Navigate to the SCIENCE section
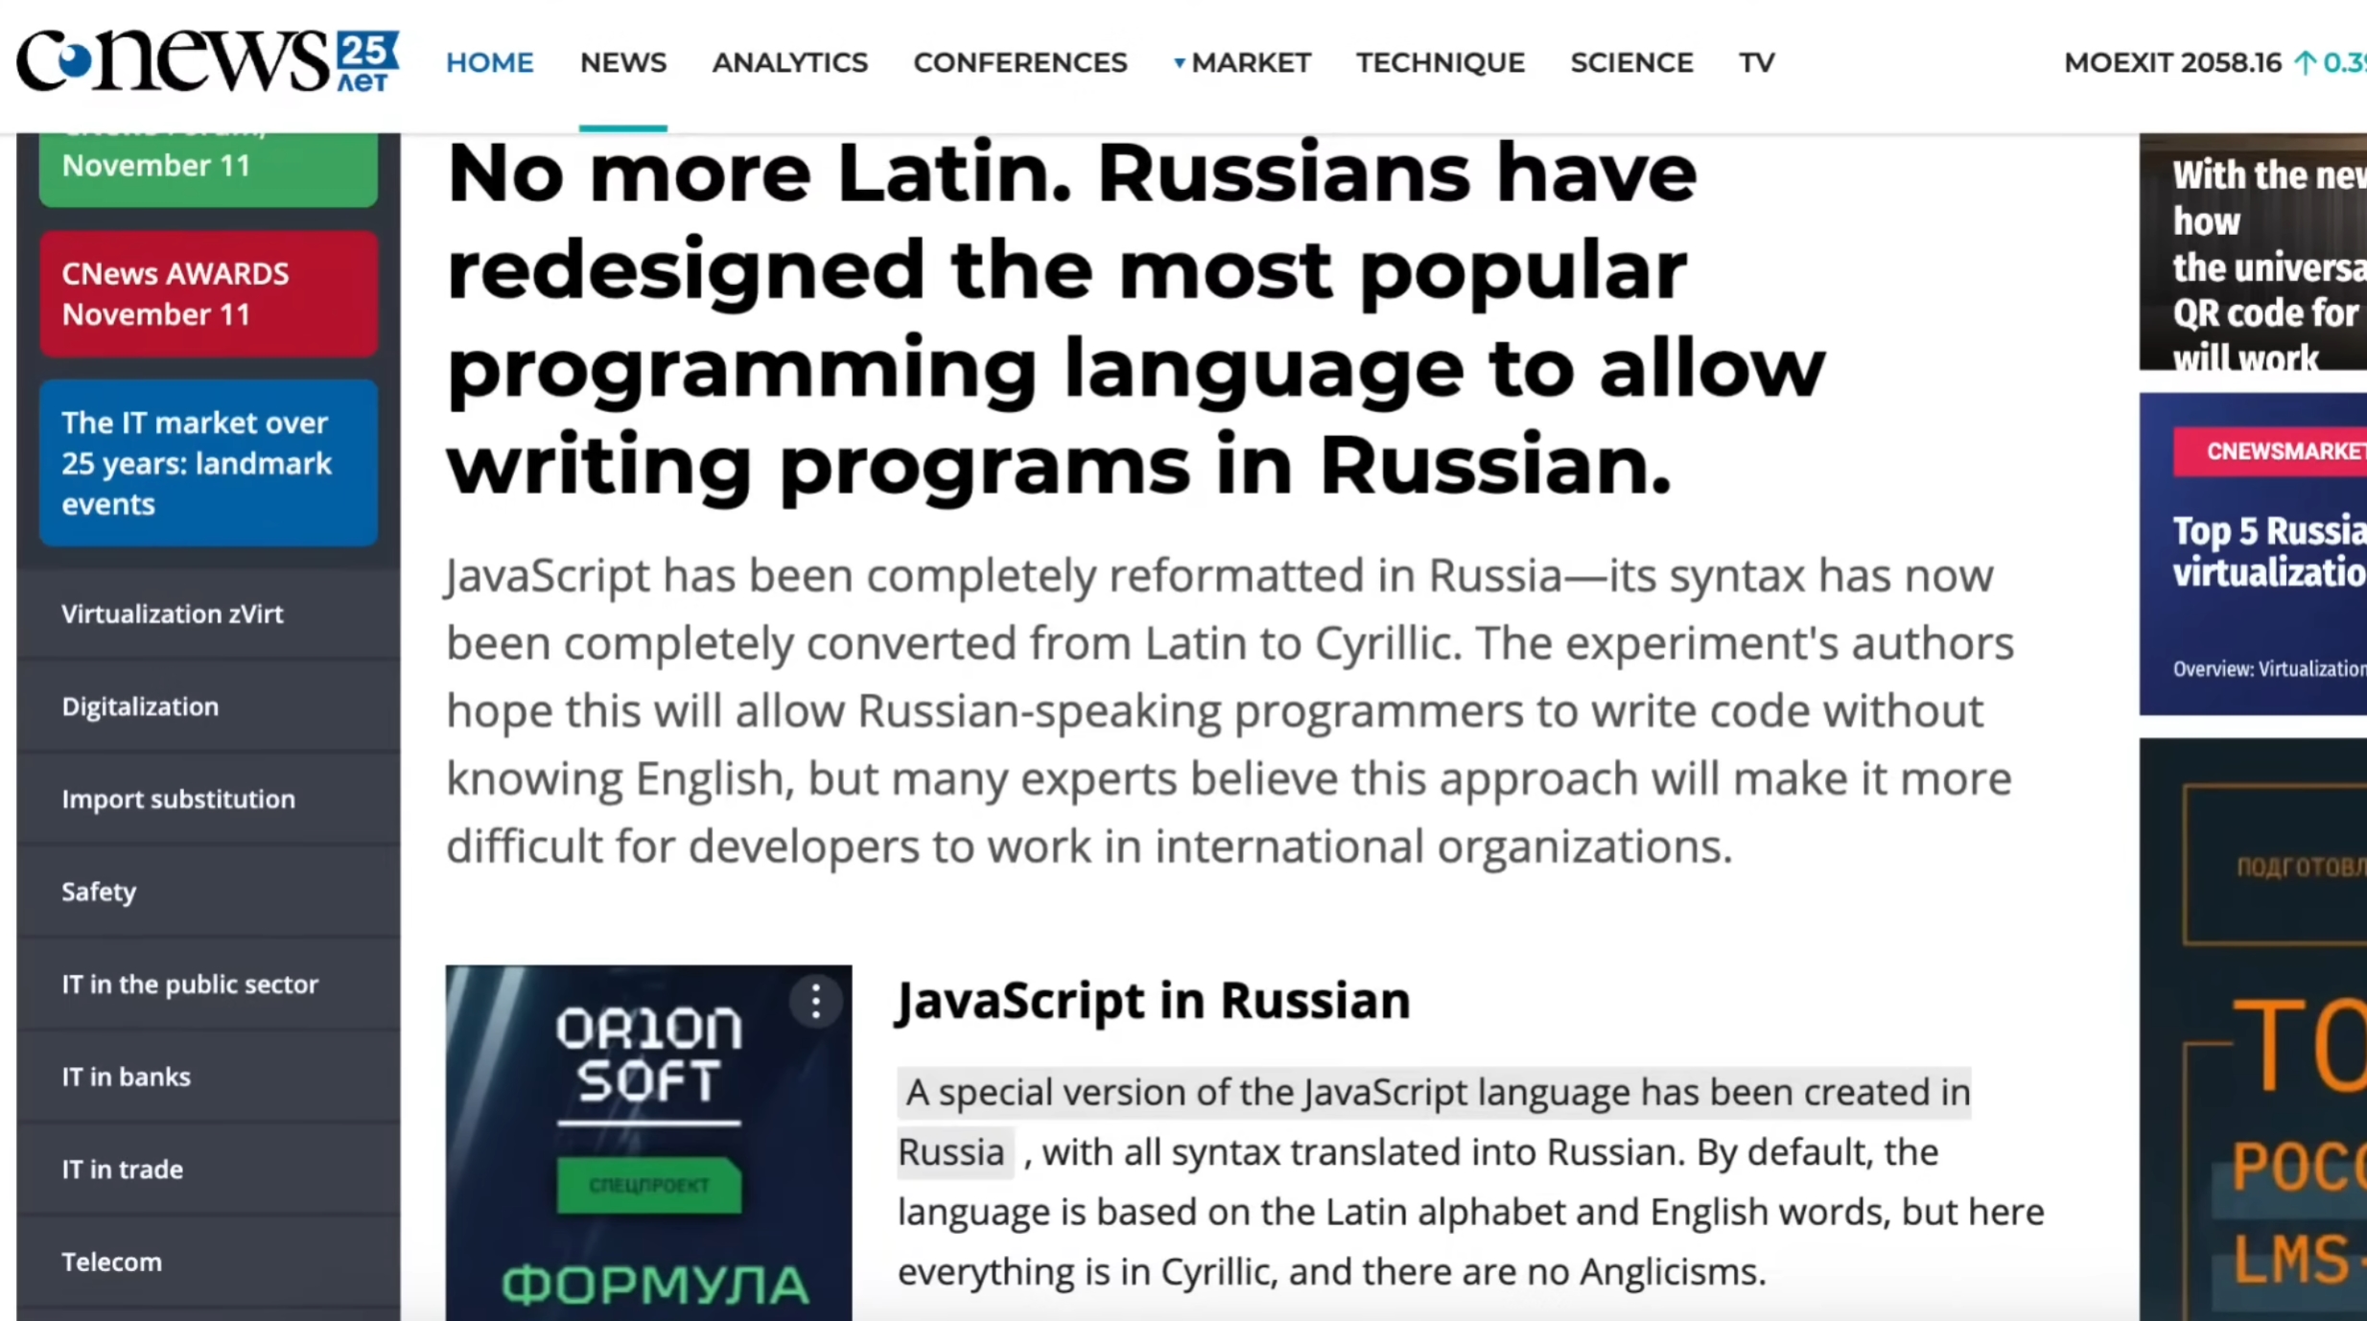 1630,62
